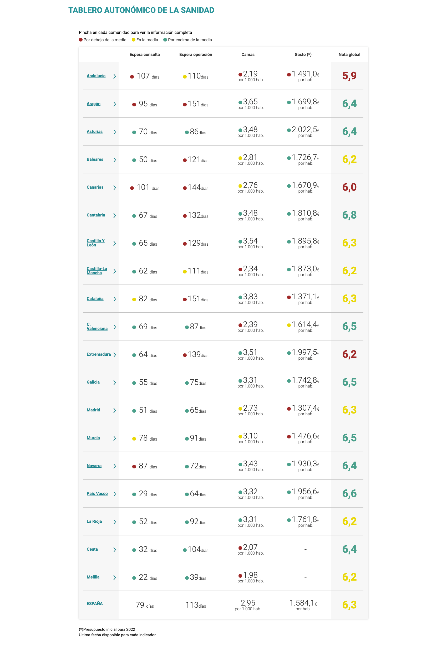
Task: Open the Cataluña community link
Action: coord(95,299)
